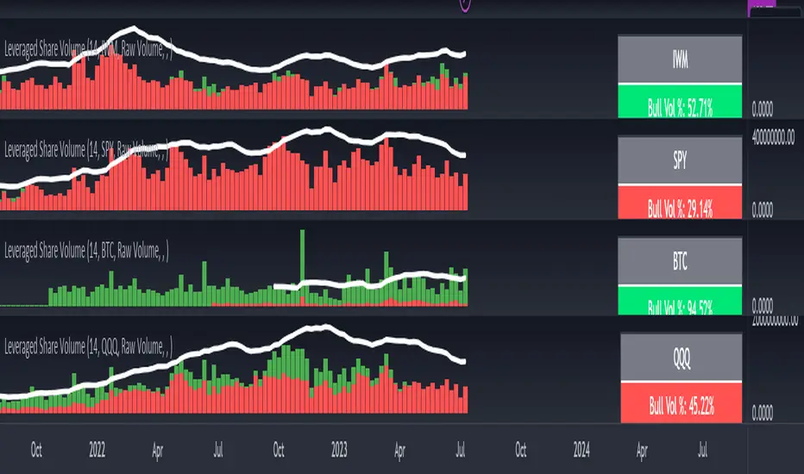Click the Oct label just before 2024
This screenshot has height=474, width=804.
pyautogui.click(x=520, y=450)
